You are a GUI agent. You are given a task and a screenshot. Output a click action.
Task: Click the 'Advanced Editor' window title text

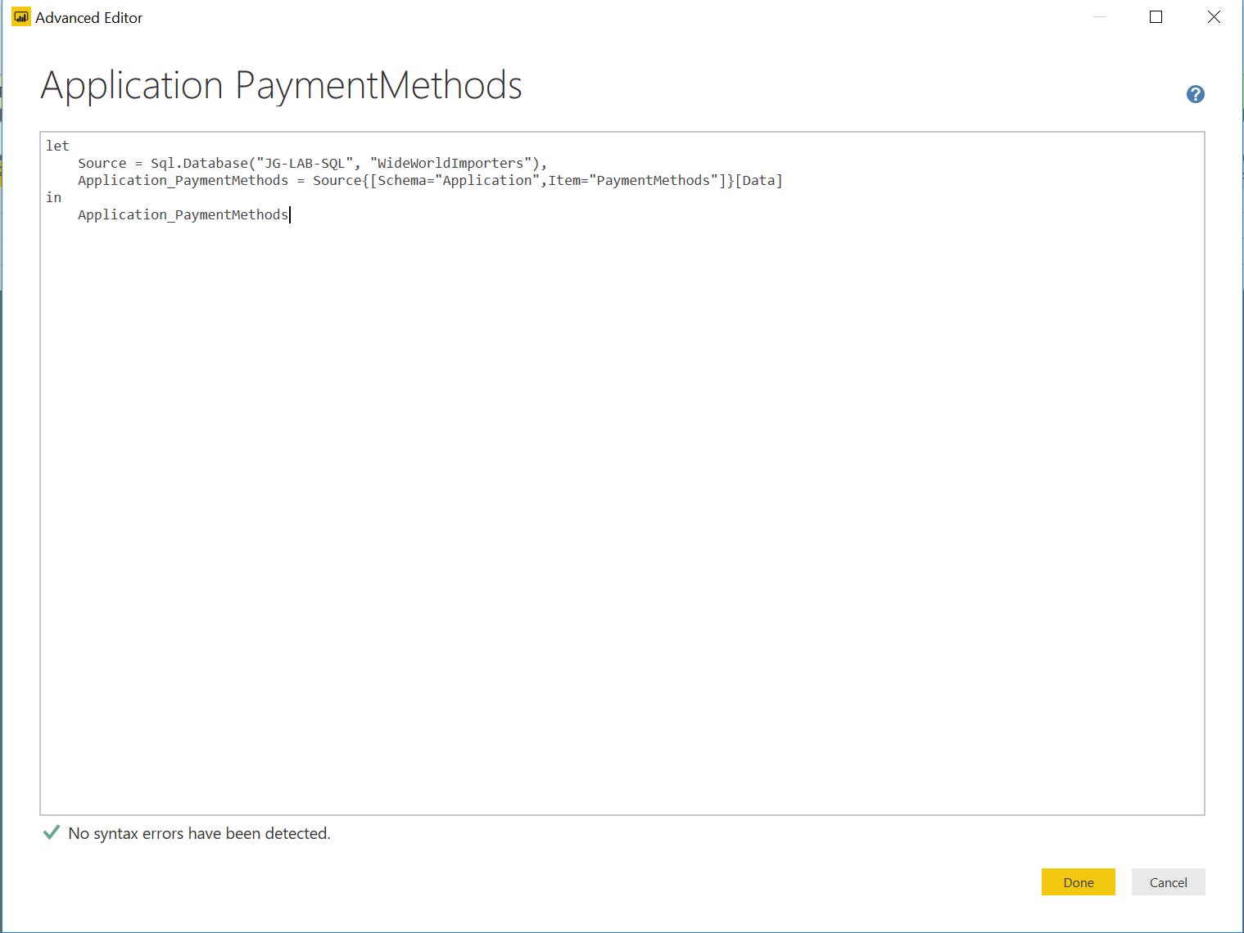coord(89,18)
